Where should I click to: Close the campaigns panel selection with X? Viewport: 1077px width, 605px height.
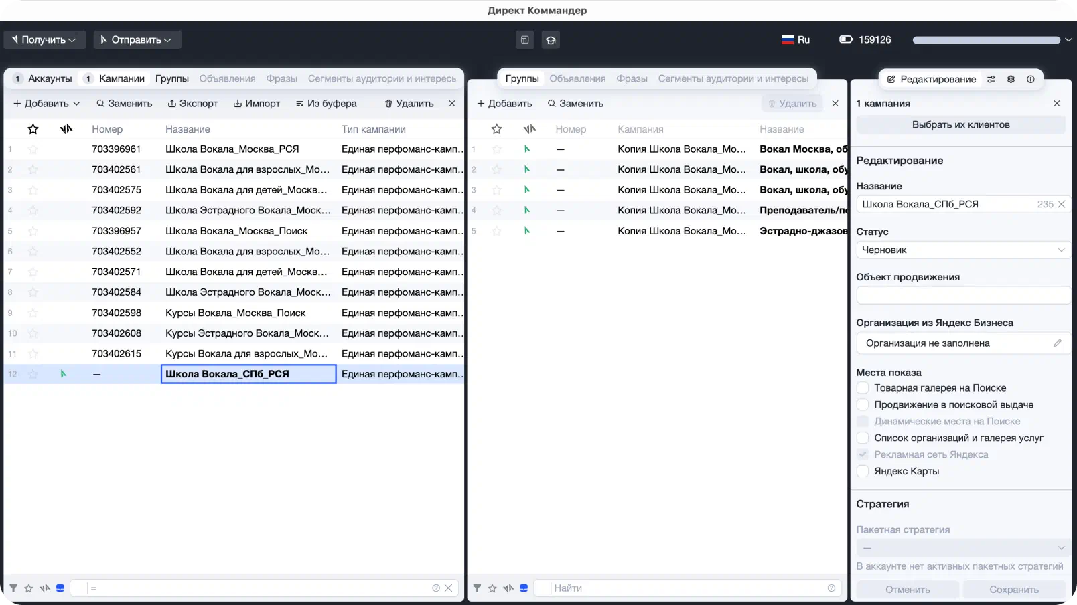[x=452, y=104]
